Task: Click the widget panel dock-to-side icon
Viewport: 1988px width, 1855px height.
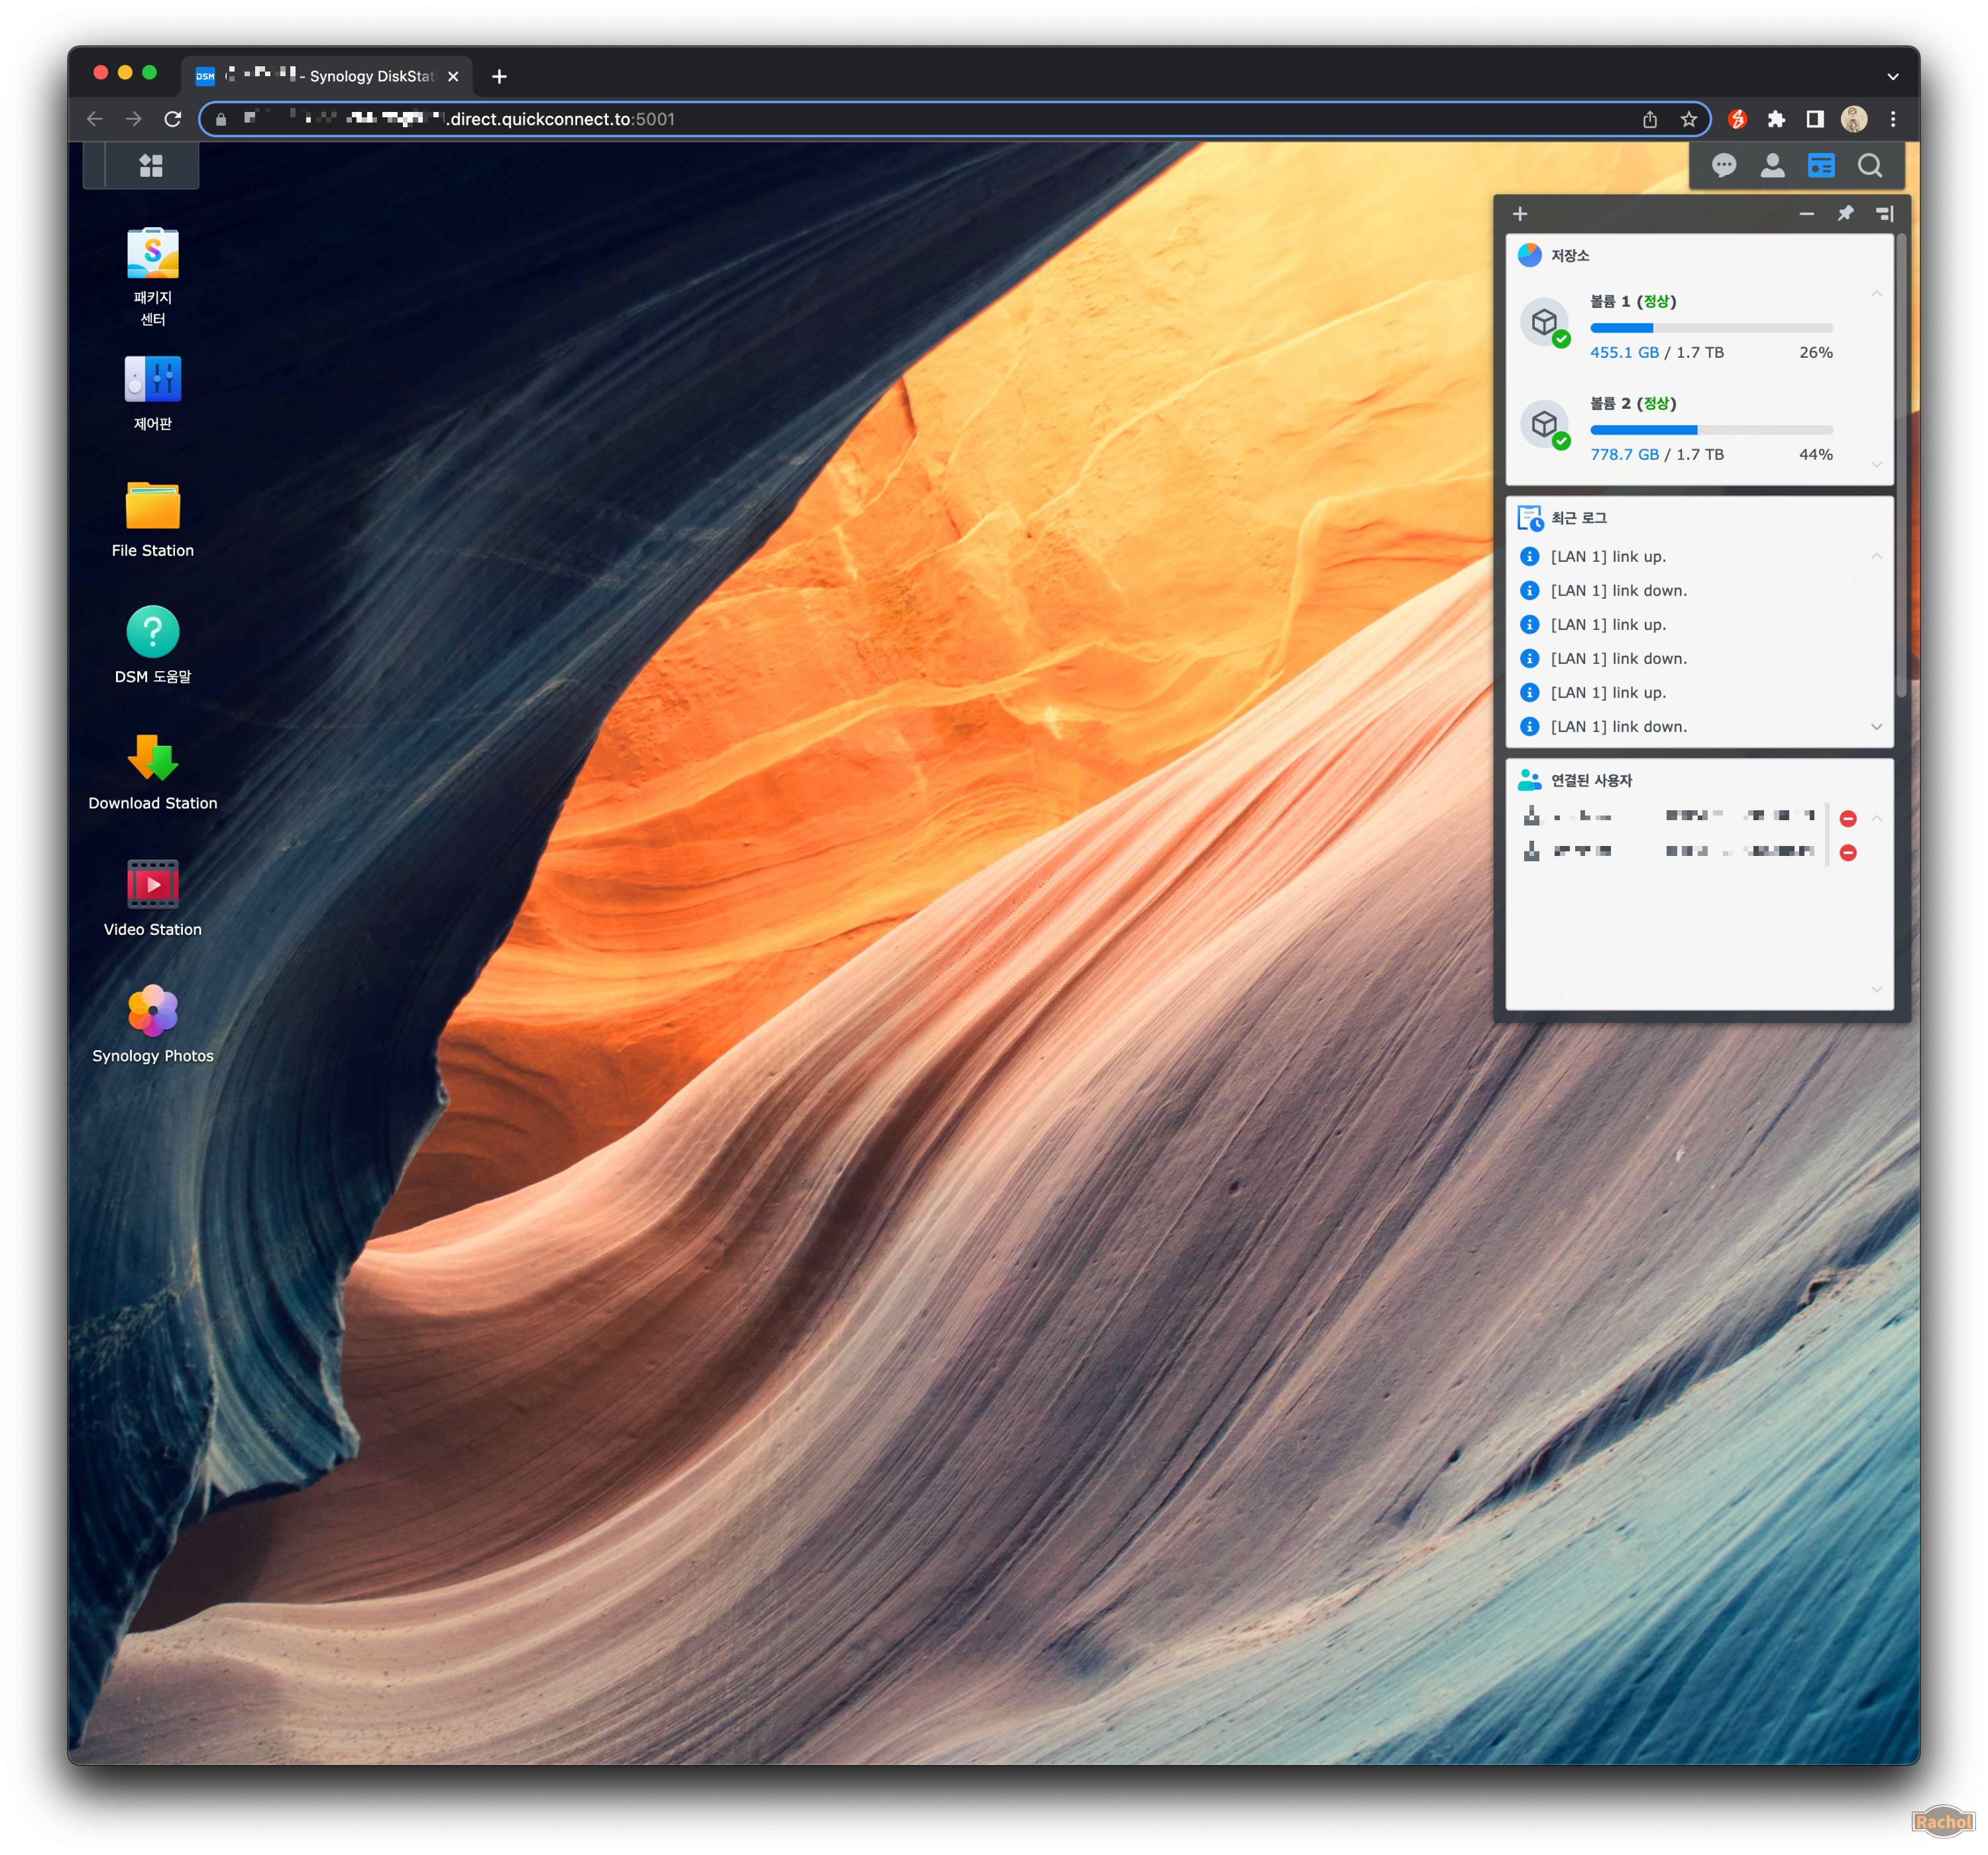Action: [x=1884, y=214]
